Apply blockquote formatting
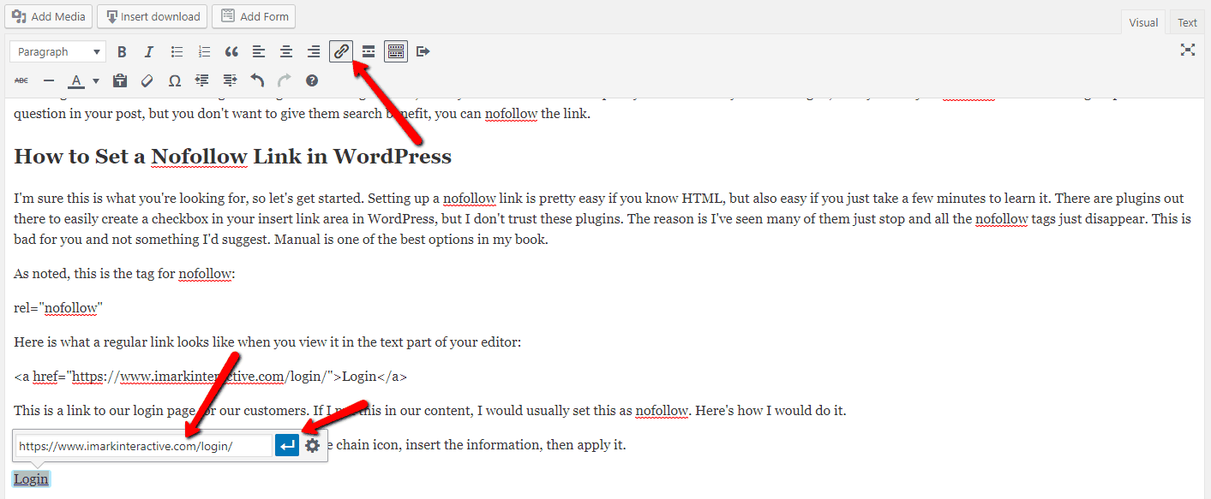This screenshot has height=499, width=1211. pos(231,51)
